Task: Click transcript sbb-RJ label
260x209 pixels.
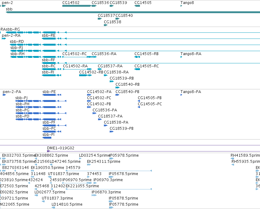Action: click(16, 48)
